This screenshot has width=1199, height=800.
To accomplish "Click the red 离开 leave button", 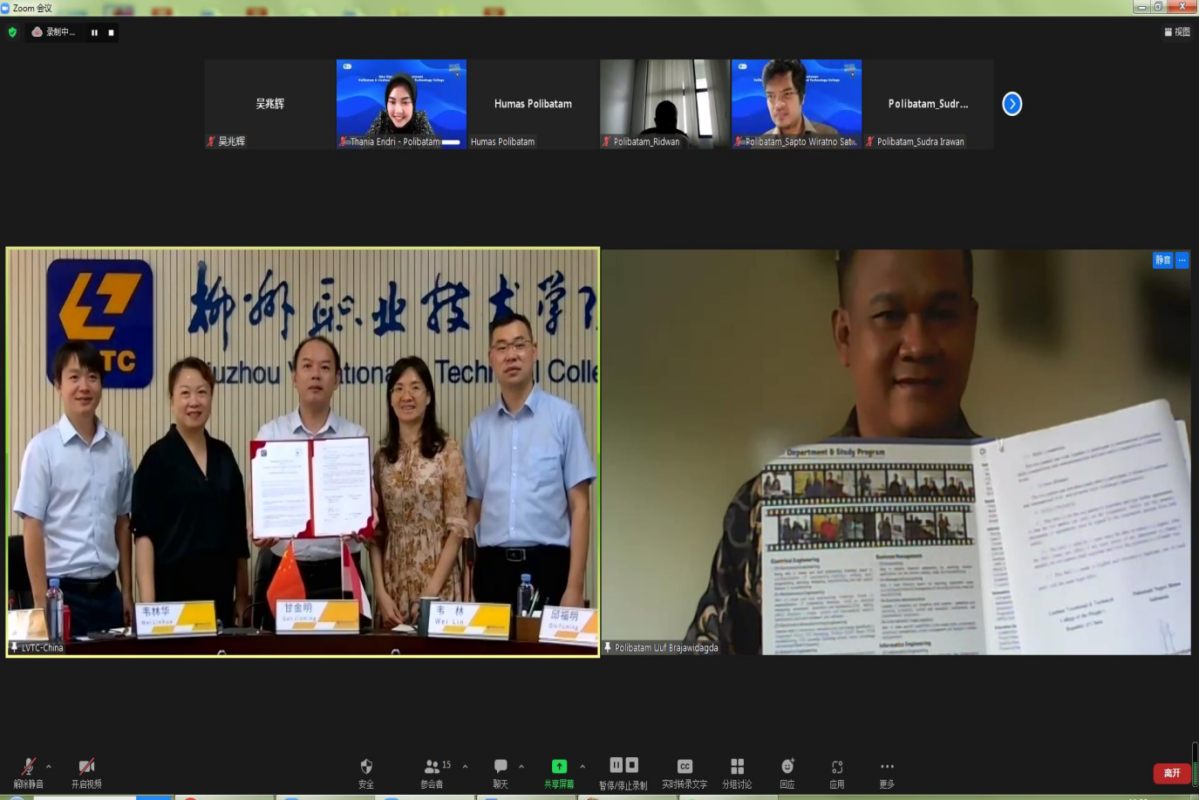I will (x=1172, y=773).
